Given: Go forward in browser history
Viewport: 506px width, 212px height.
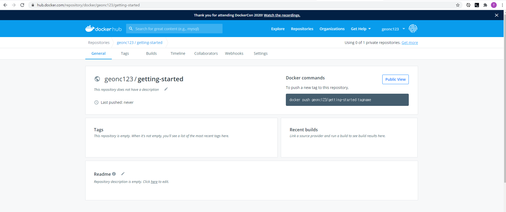Looking at the screenshot, I should point(14,5).
